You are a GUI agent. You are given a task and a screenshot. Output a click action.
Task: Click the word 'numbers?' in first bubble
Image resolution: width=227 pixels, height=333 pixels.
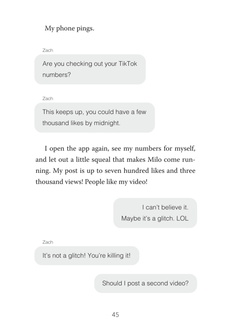pos(56,75)
